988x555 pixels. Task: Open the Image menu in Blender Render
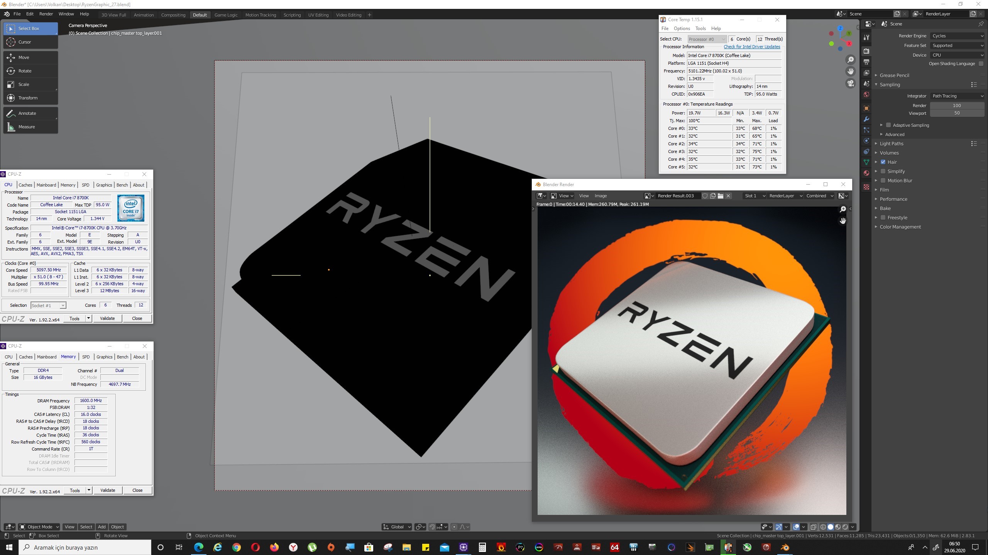click(x=601, y=196)
